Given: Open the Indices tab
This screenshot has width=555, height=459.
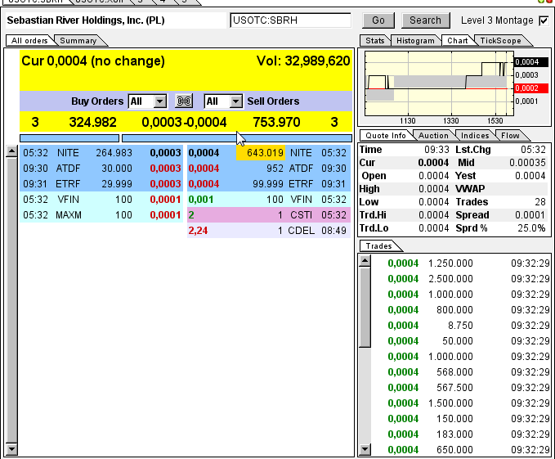Looking at the screenshot, I should pyautogui.click(x=475, y=136).
